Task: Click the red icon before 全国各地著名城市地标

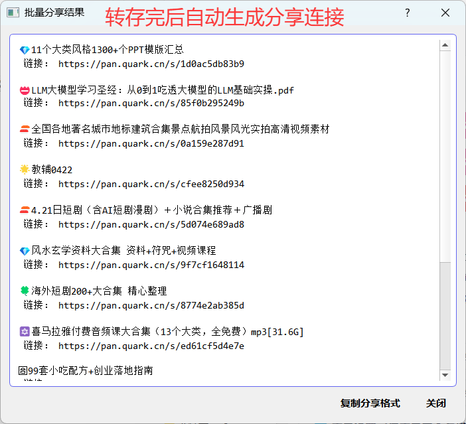Action: 25,129
